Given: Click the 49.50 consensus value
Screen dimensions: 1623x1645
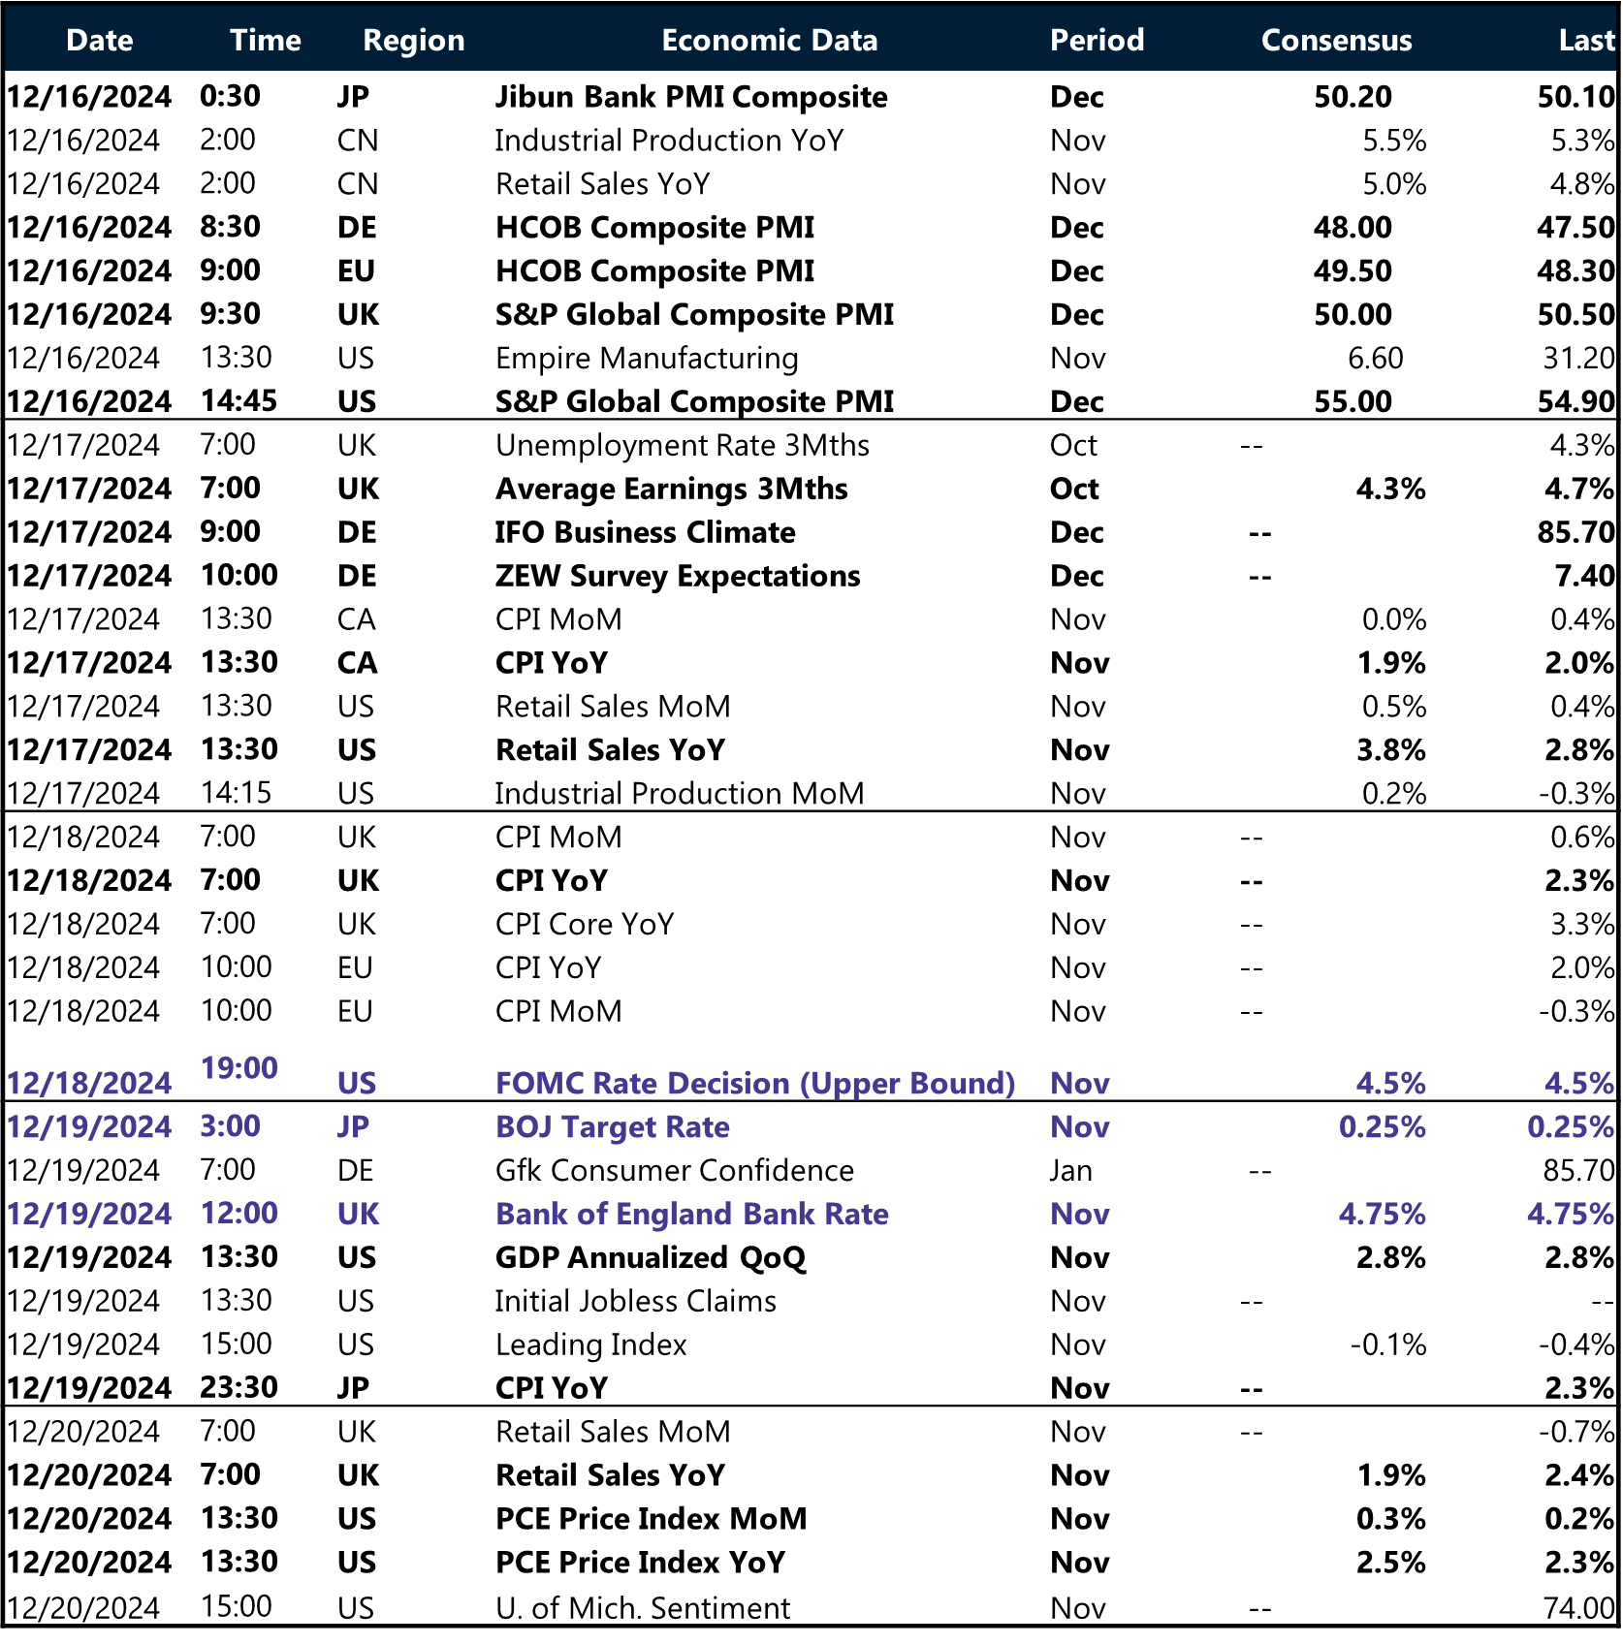Looking at the screenshot, I should click(x=1352, y=271).
